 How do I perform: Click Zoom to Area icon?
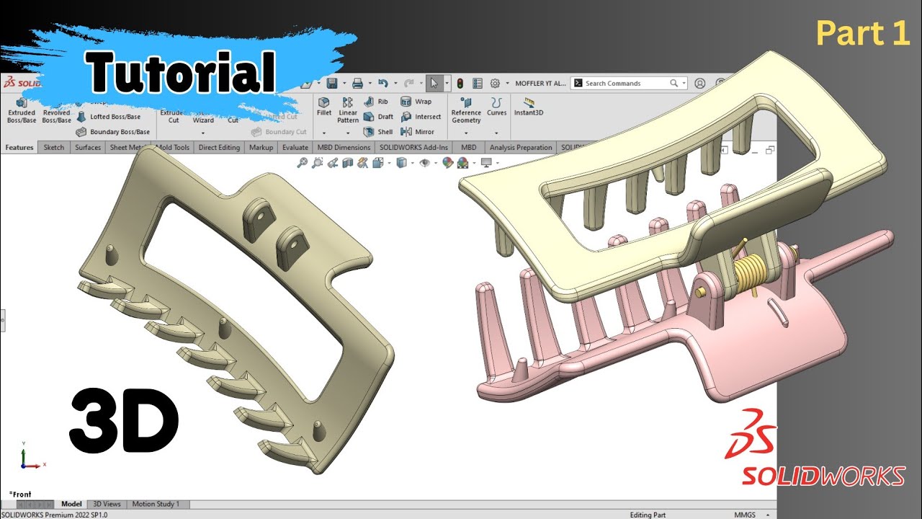pyautogui.click(x=318, y=163)
